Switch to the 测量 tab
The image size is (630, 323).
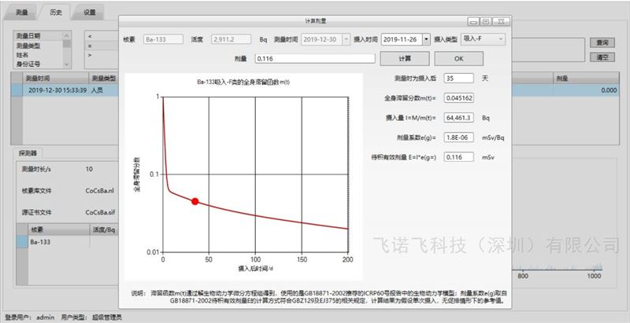[22, 13]
